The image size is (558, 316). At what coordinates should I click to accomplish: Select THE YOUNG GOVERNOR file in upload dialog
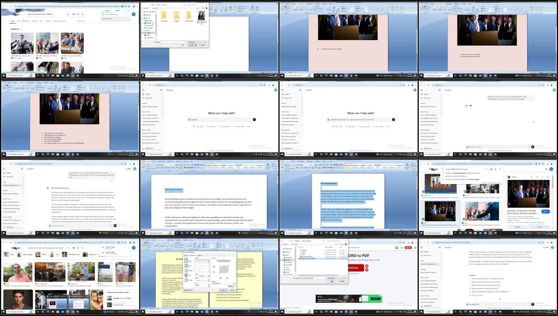click(x=323, y=258)
